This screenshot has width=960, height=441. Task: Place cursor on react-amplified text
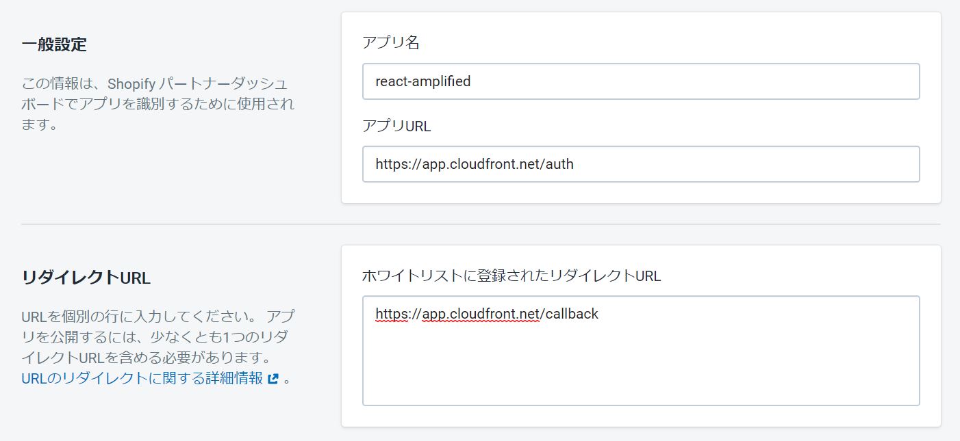(x=422, y=81)
